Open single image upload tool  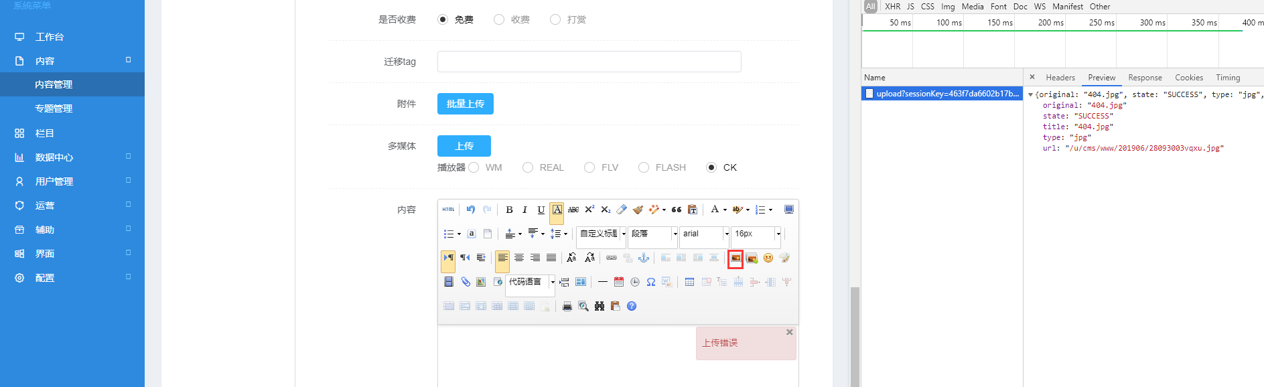pos(735,258)
